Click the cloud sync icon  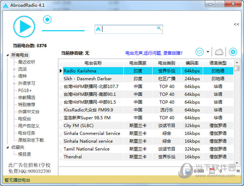[x=219, y=52]
